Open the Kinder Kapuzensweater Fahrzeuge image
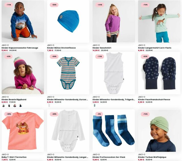Image resolution: width=182 pixels, height=161 pixels. 23,22
